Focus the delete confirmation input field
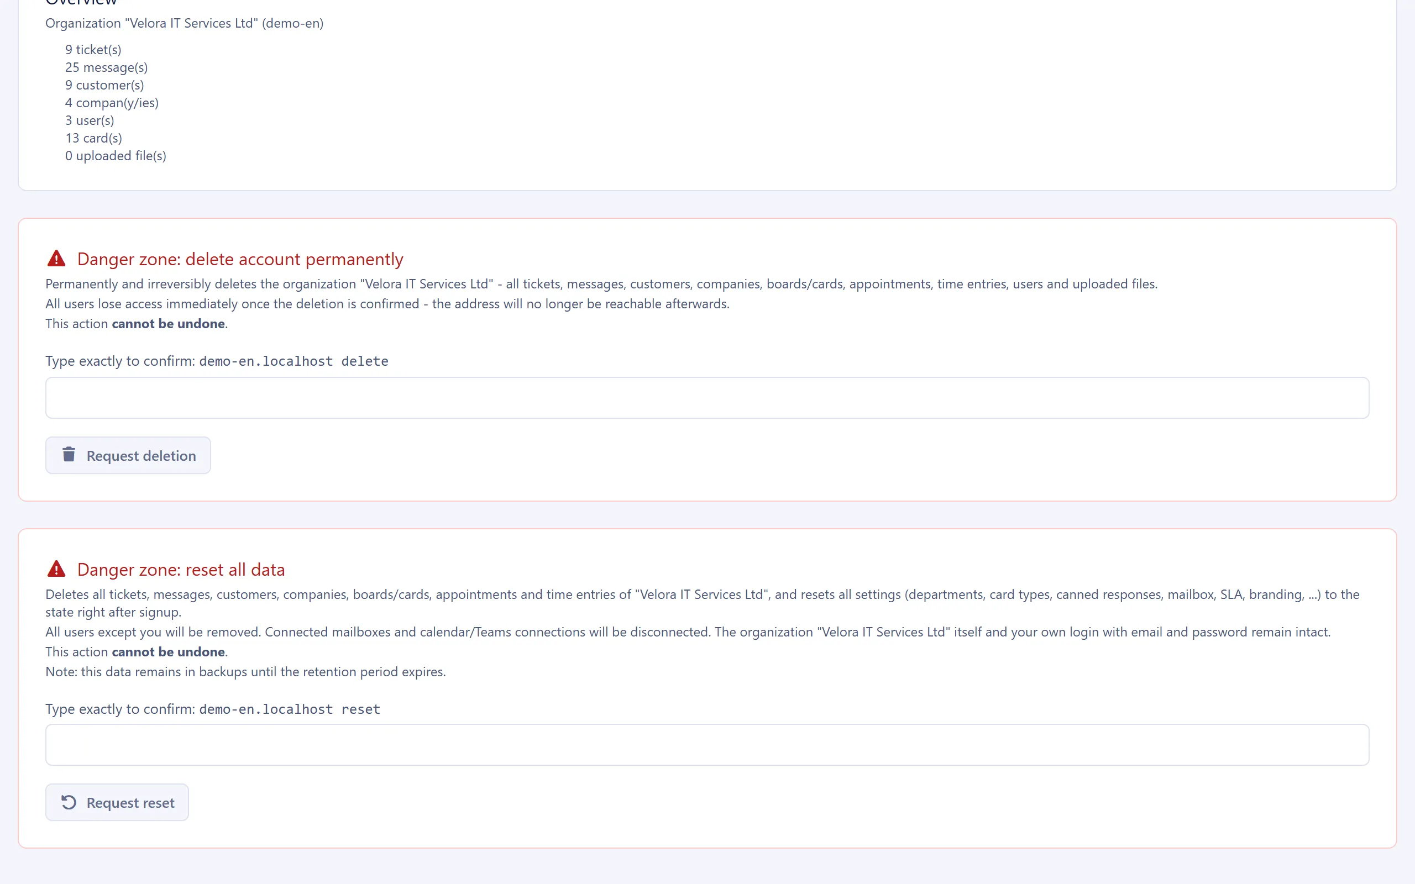The height and width of the screenshot is (884, 1415). 707,398
